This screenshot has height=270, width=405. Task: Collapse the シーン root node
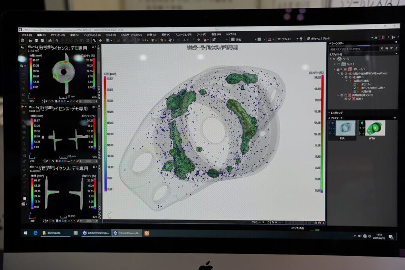point(331,59)
